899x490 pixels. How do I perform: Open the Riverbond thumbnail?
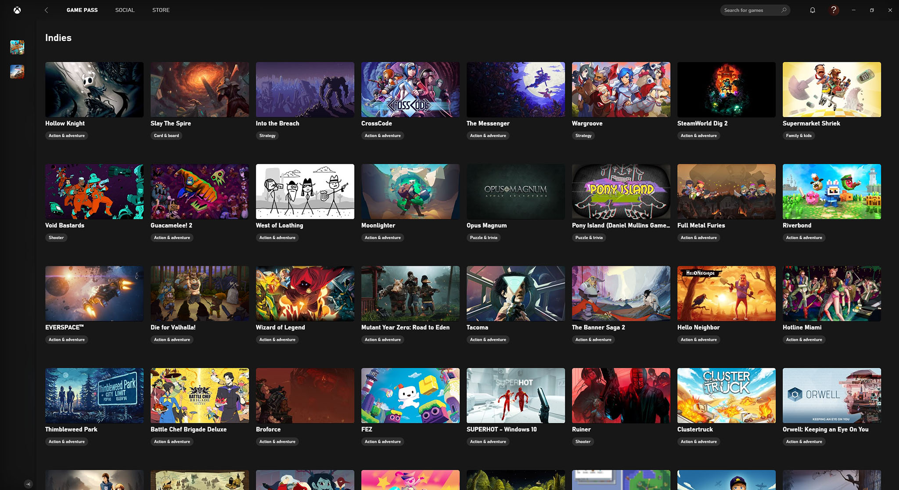pos(832,192)
